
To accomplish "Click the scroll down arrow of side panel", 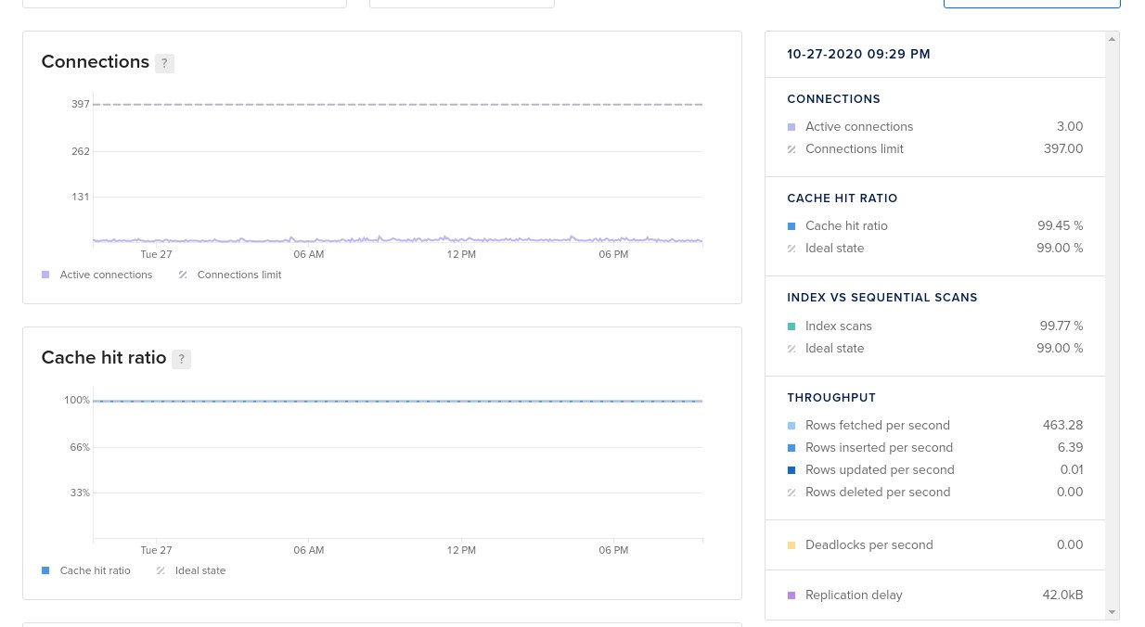I will (1112, 612).
